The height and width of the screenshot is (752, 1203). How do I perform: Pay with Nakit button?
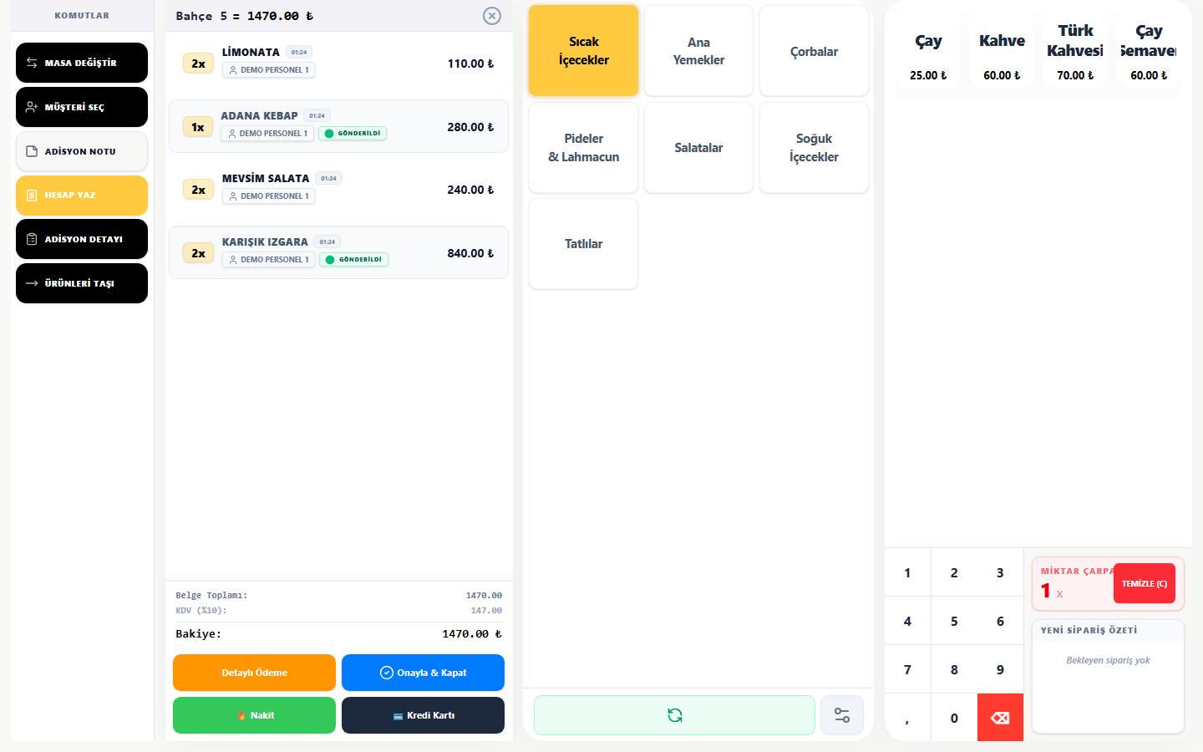(x=254, y=715)
